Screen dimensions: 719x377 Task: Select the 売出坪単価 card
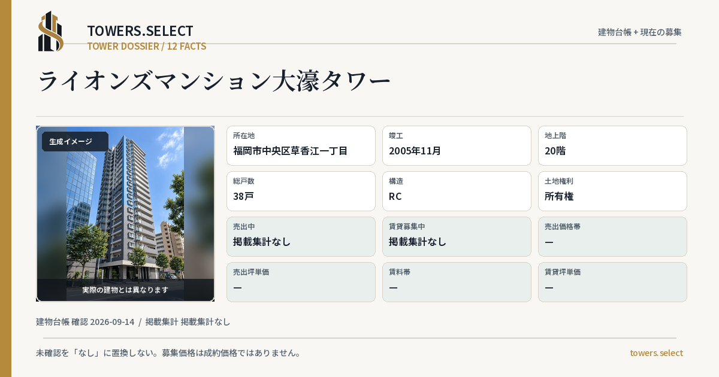pyautogui.click(x=301, y=282)
